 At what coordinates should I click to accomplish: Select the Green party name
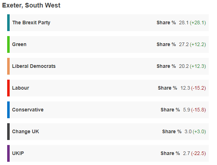[x=19, y=44]
